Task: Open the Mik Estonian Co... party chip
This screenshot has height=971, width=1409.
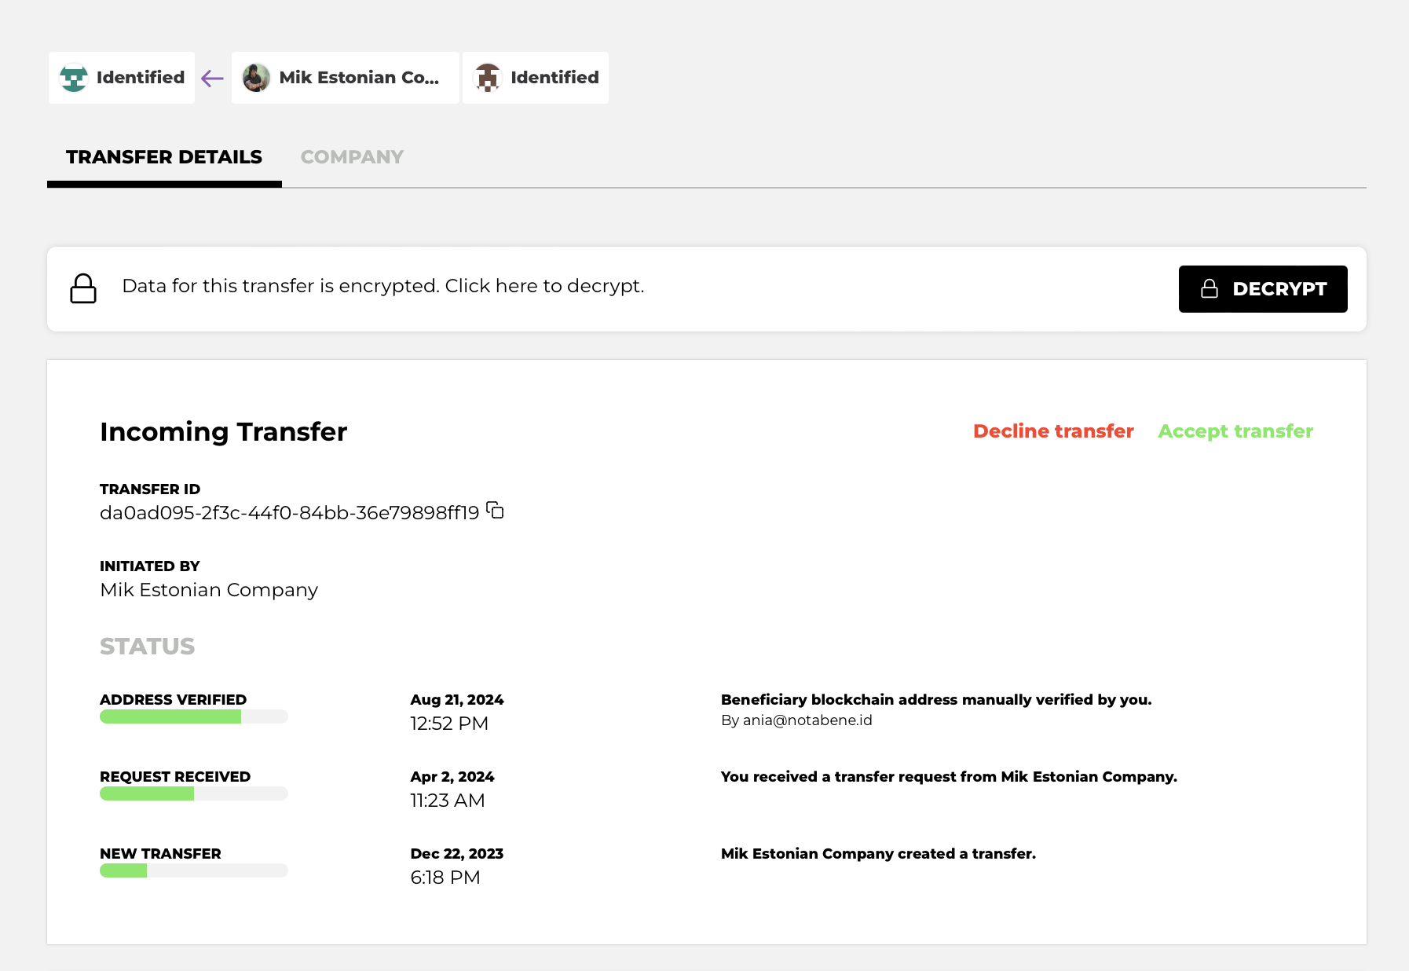Action: pyautogui.click(x=346, y=78)
